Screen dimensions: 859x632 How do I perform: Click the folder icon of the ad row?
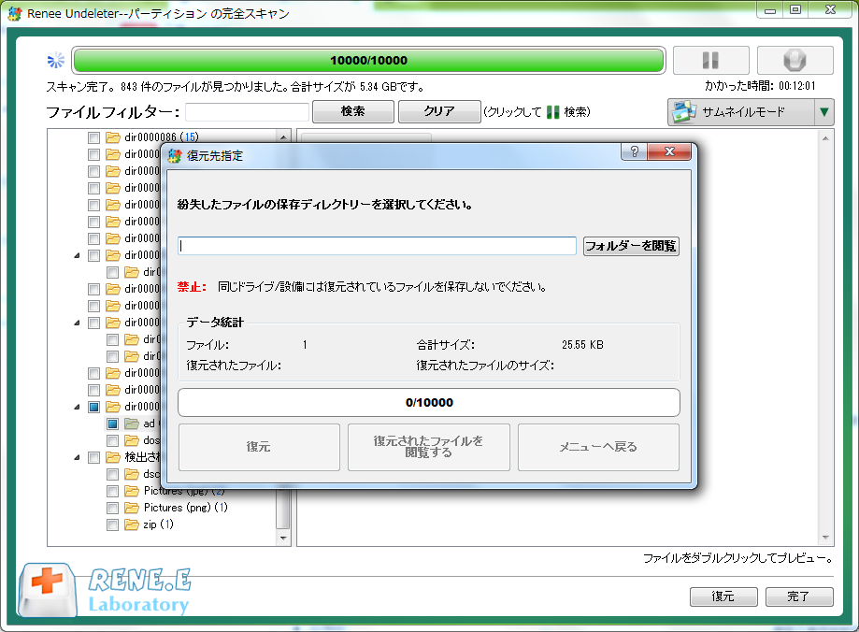[132, 424]
